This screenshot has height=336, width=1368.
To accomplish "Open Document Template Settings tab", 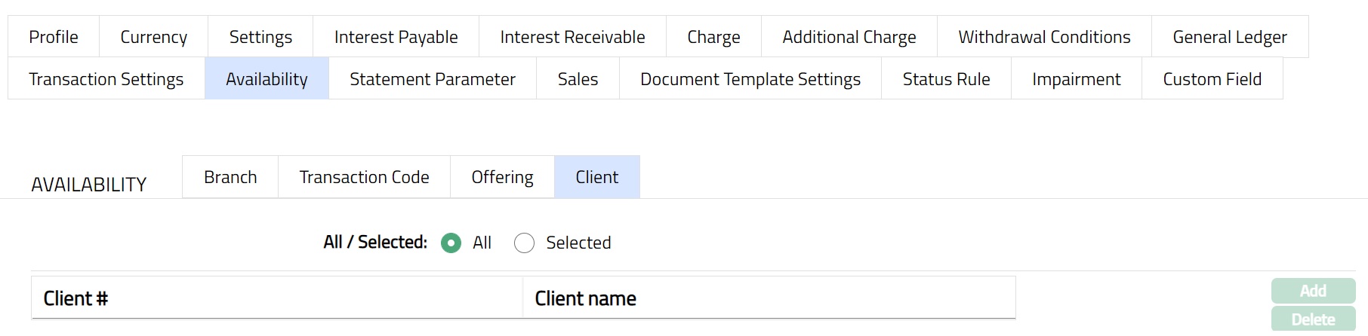I will tap(750, 79).
